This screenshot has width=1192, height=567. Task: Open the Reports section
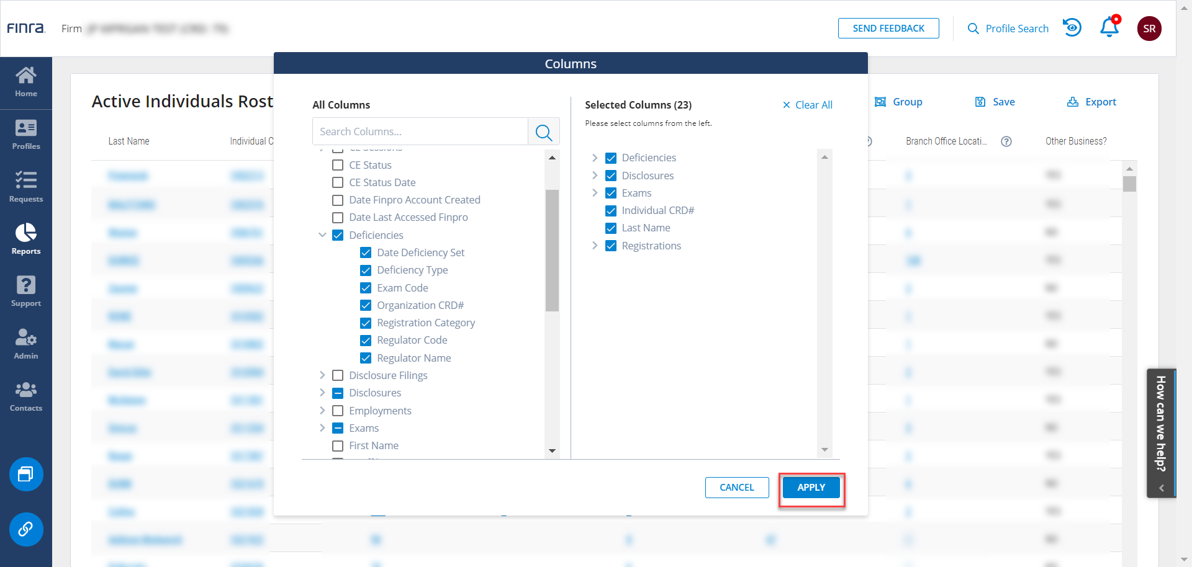[x=26, y=239]
